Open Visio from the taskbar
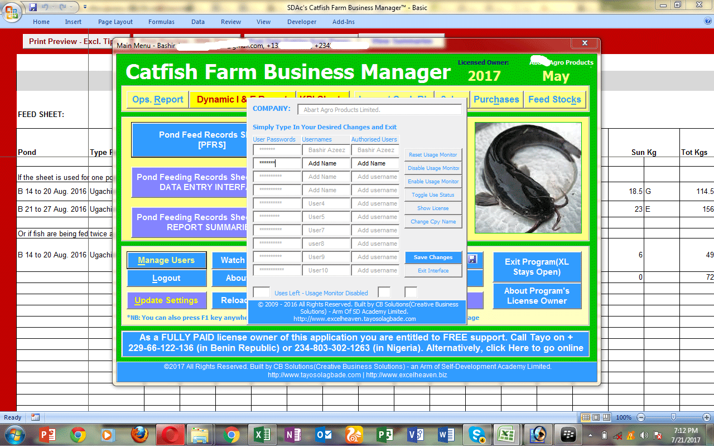 coord(416,435)
